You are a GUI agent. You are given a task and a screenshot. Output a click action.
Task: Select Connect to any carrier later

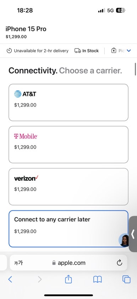68,229
